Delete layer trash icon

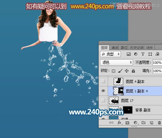coord(159,123)
